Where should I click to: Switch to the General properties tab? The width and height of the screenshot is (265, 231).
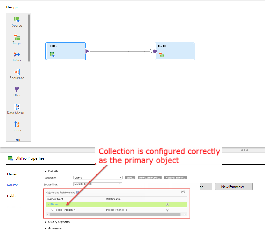tap(13, 174)
